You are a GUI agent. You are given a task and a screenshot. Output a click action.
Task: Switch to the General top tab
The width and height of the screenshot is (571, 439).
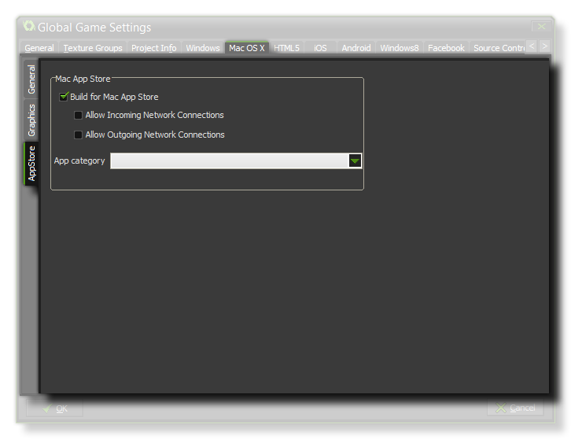39,48
